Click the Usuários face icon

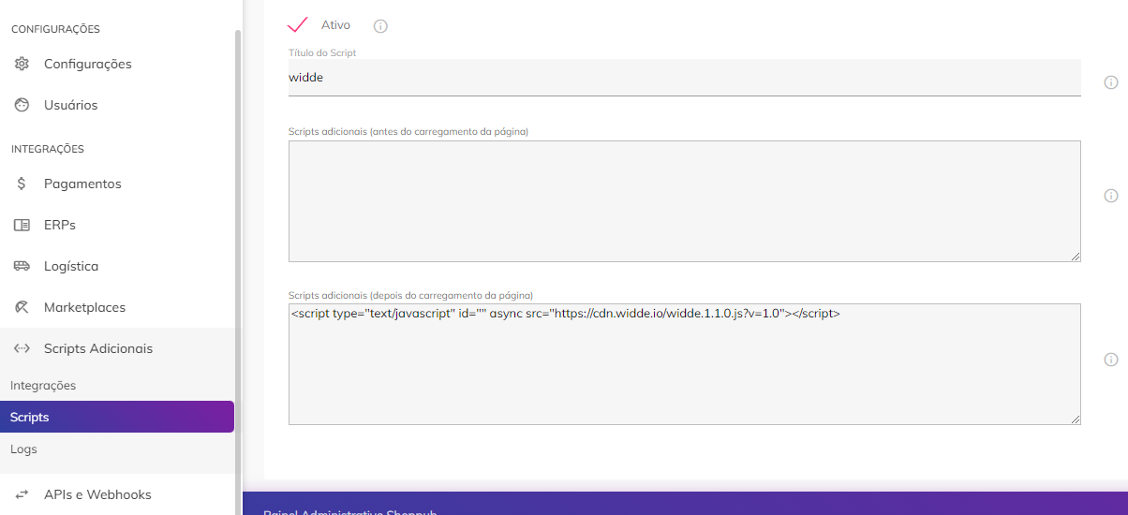[x=22, y=105]
